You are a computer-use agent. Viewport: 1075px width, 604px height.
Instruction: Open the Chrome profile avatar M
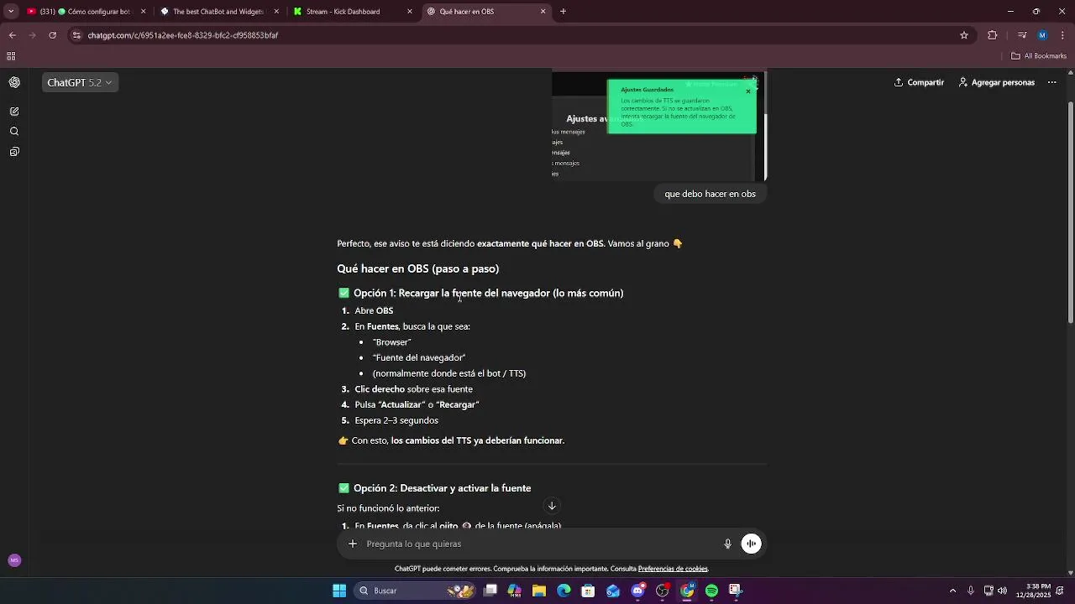pyautogui.click(x=1042, y=35)
